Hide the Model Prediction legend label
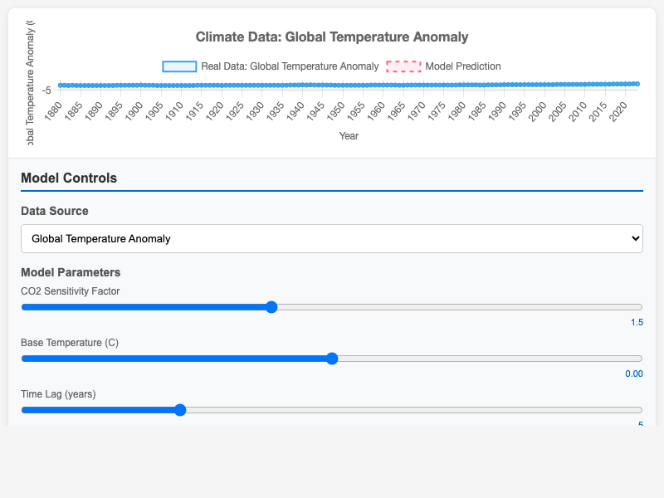The height and width of the screenshot is (498, 664). (462, 66)
